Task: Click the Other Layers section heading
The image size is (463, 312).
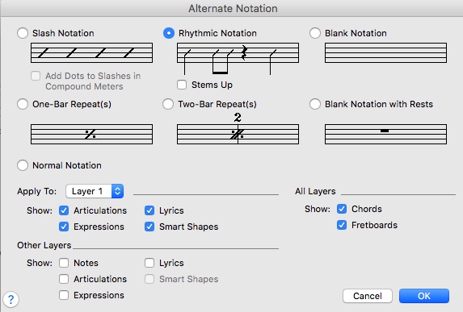Action: click(x=44, y=245)
